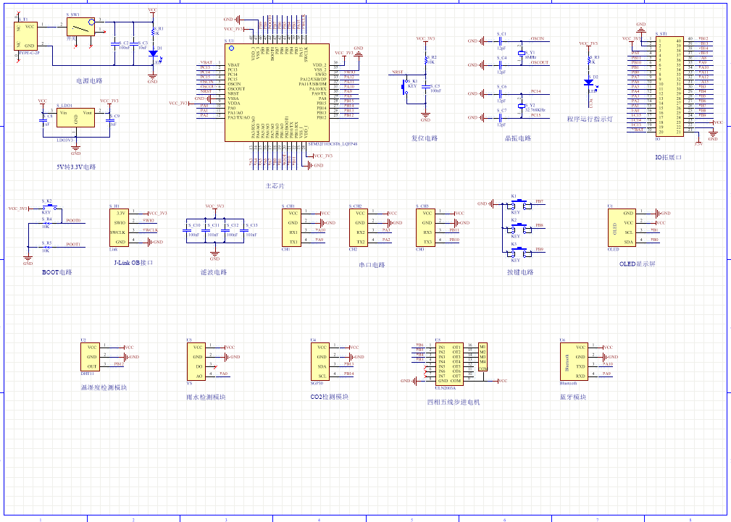The width and height of the screenshot is (731, 522).
Task: Click the D1 power LED symbol
Action: tap(153, 54)
